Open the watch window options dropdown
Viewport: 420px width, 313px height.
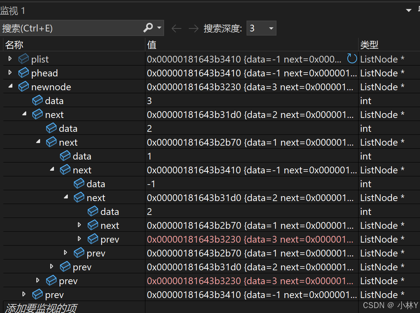click(408, 10)
